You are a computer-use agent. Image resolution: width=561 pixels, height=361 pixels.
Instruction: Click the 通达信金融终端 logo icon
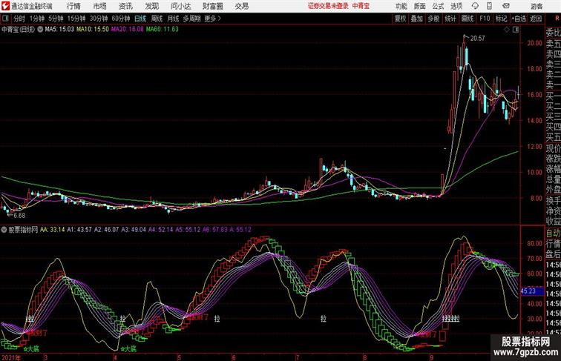pos(5,6)
